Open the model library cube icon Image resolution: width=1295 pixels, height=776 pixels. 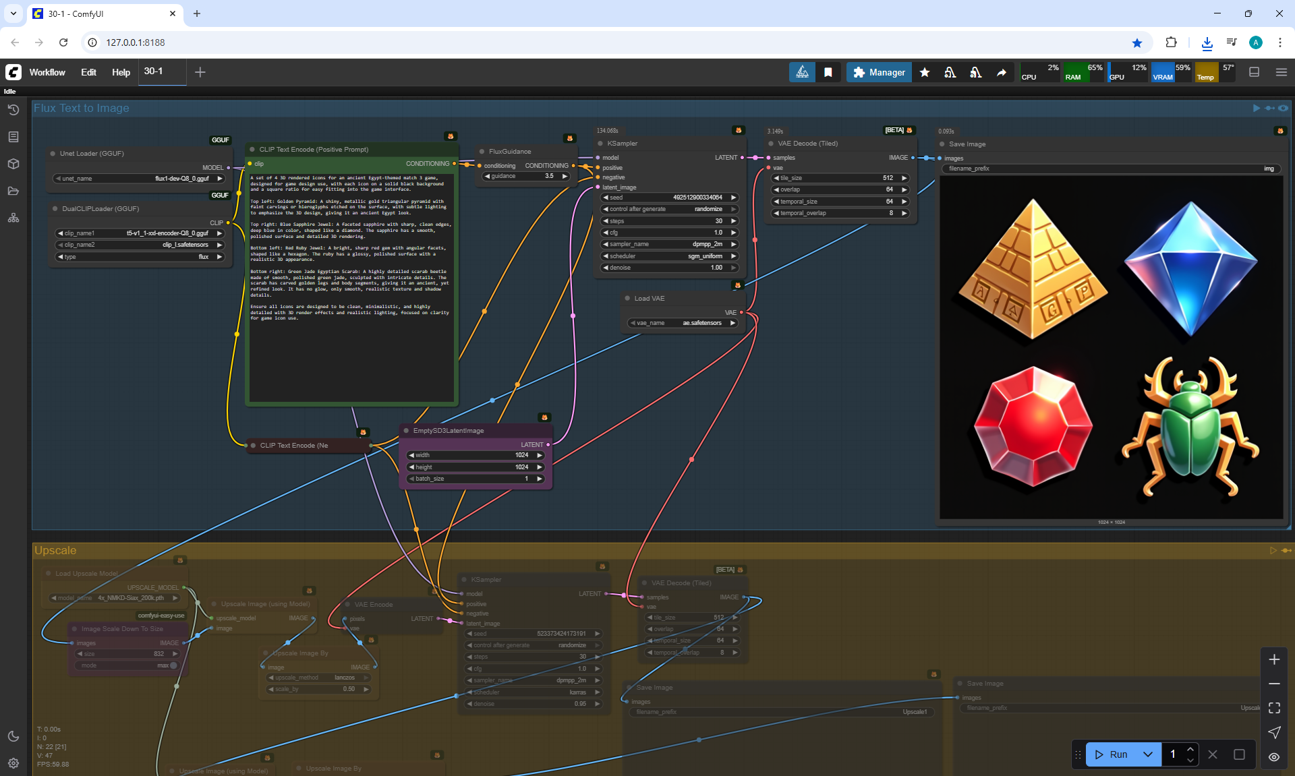(x=13, y=164)
